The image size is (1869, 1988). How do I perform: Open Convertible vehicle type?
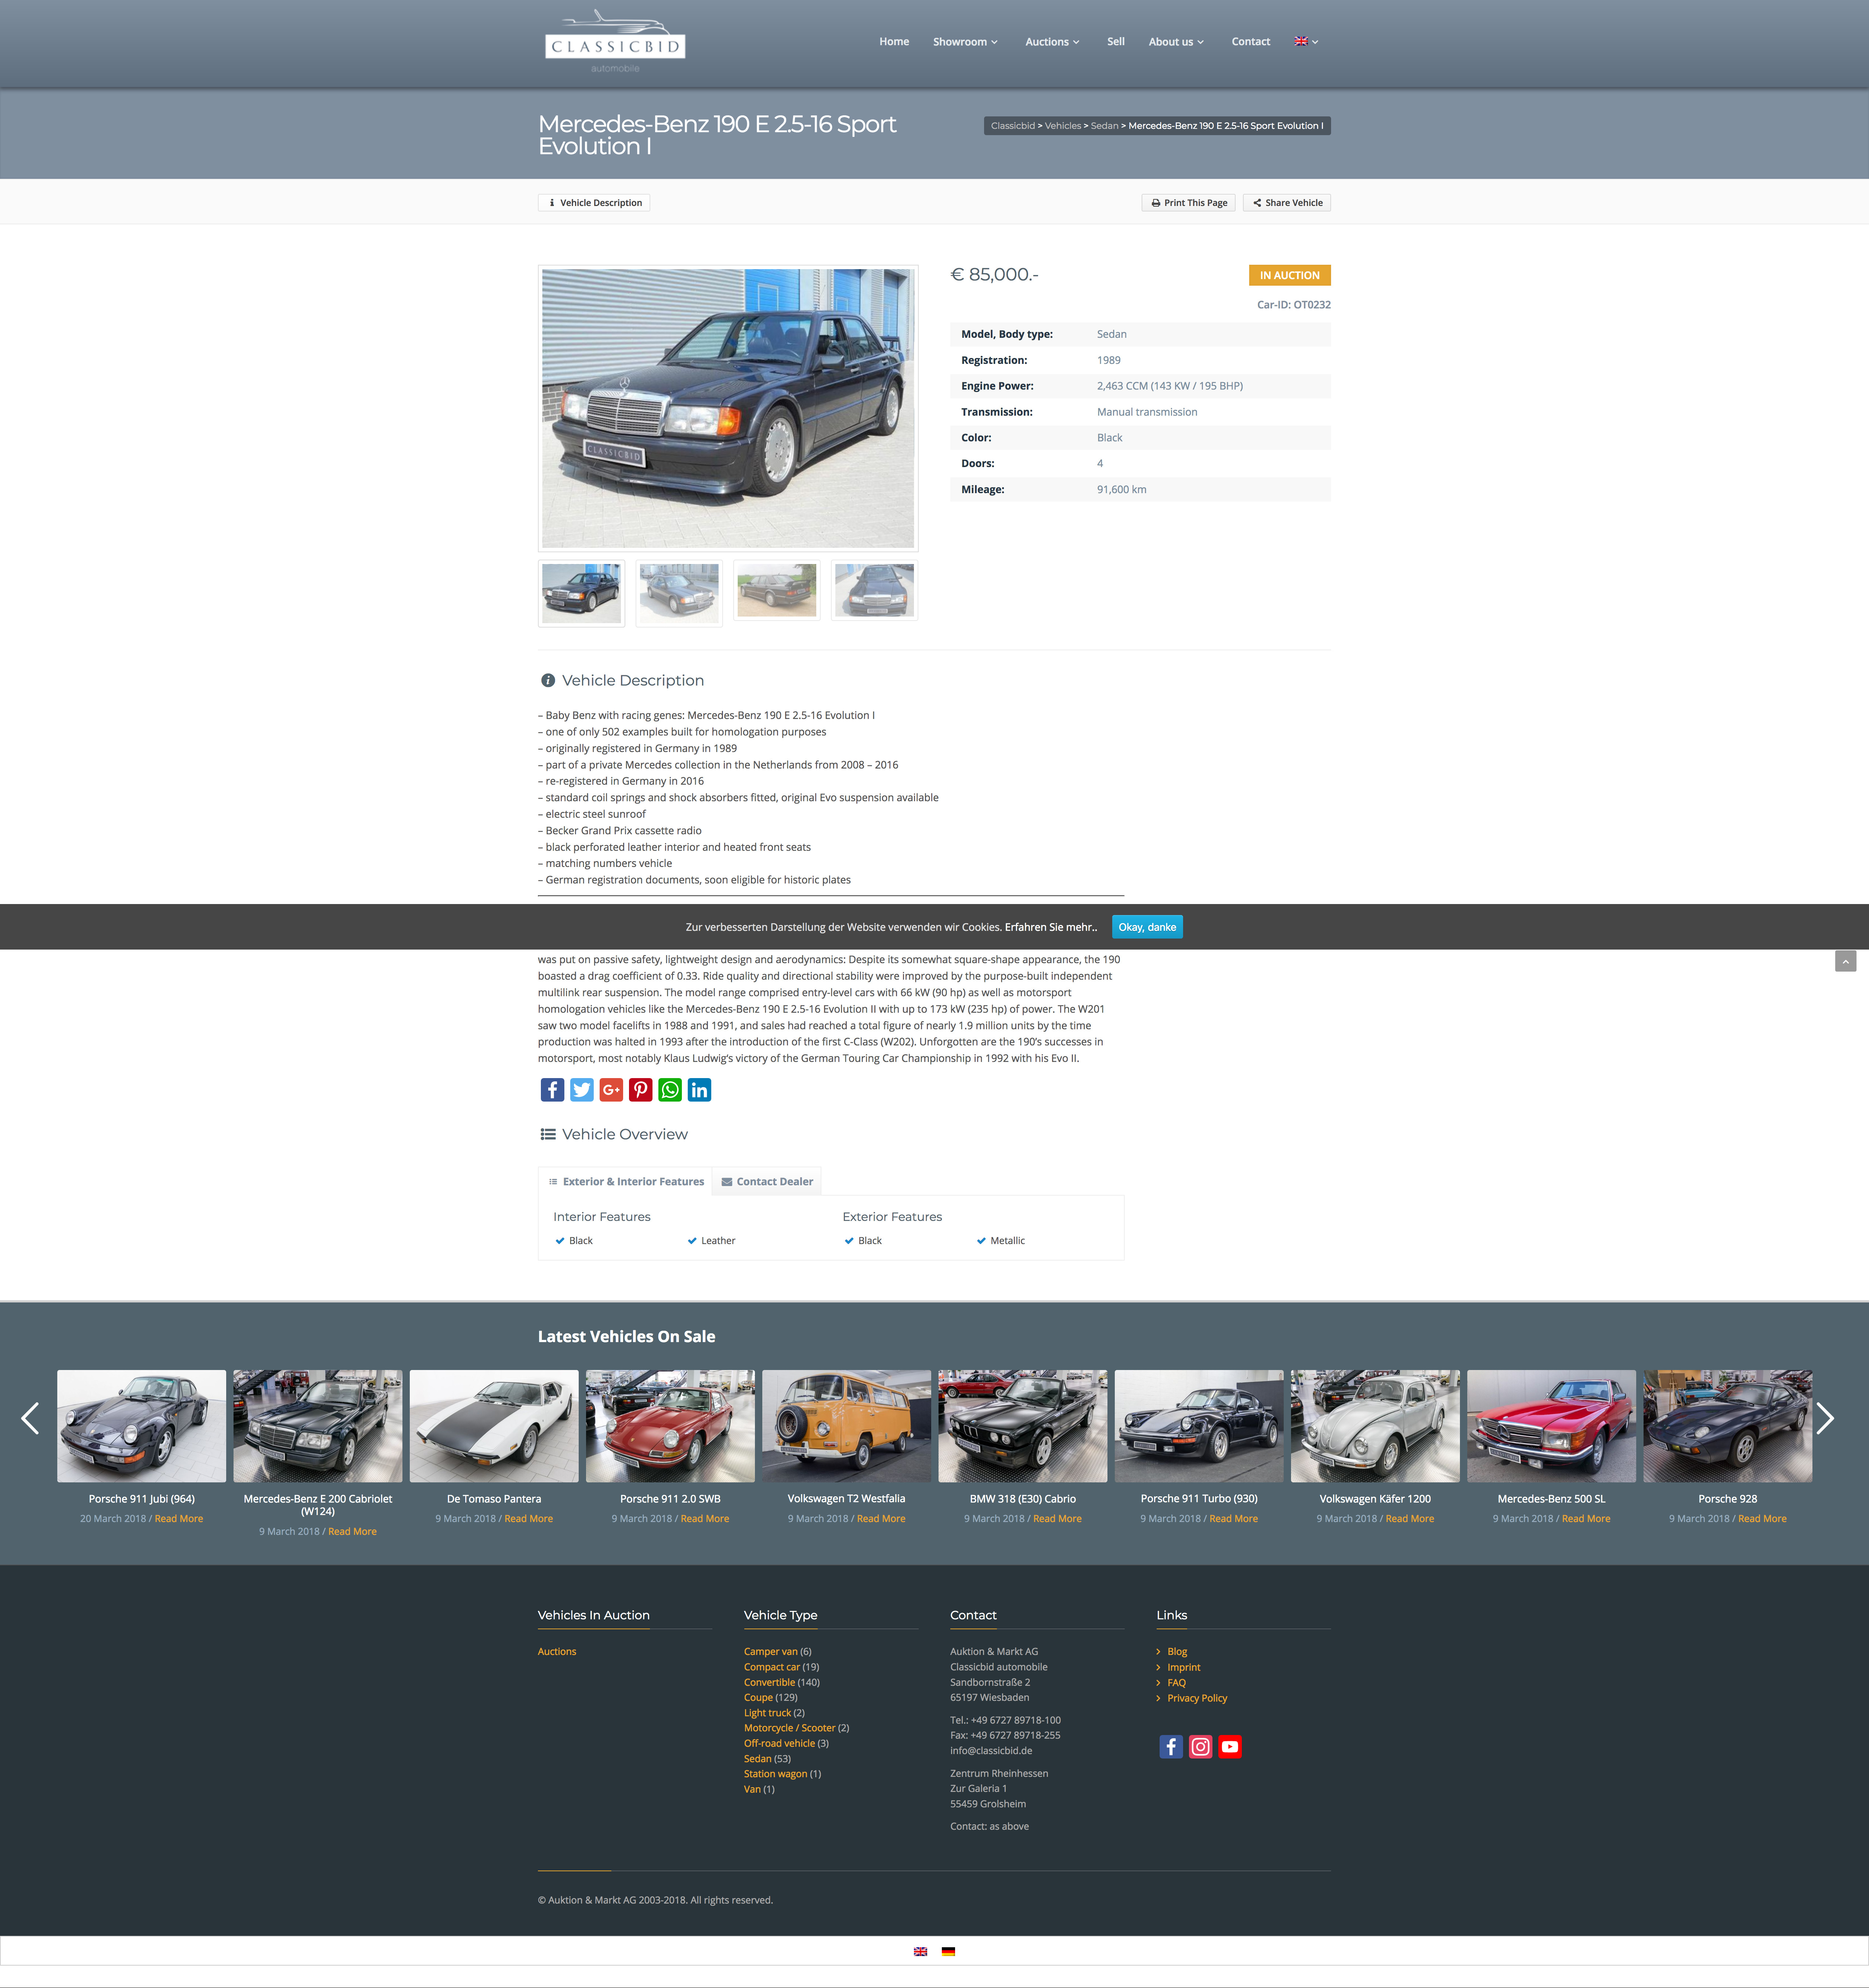click(x=769, y=1682)
